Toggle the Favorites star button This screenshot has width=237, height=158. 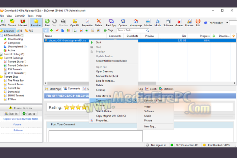(36, 23)
